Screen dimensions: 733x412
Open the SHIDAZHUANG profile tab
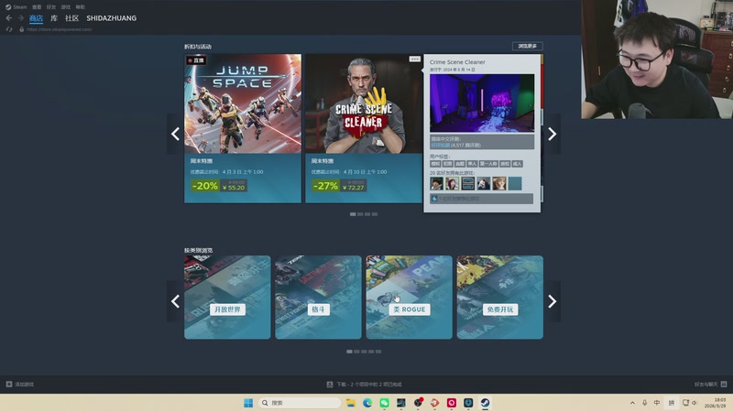[111, 18]
